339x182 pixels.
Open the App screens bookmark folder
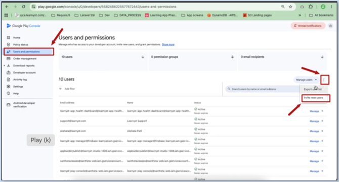[192, 15]
